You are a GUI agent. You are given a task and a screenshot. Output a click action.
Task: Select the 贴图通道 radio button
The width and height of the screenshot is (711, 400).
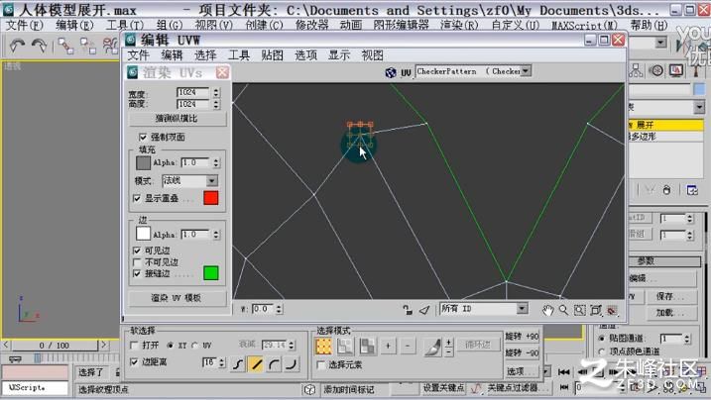tap(602, 338)
